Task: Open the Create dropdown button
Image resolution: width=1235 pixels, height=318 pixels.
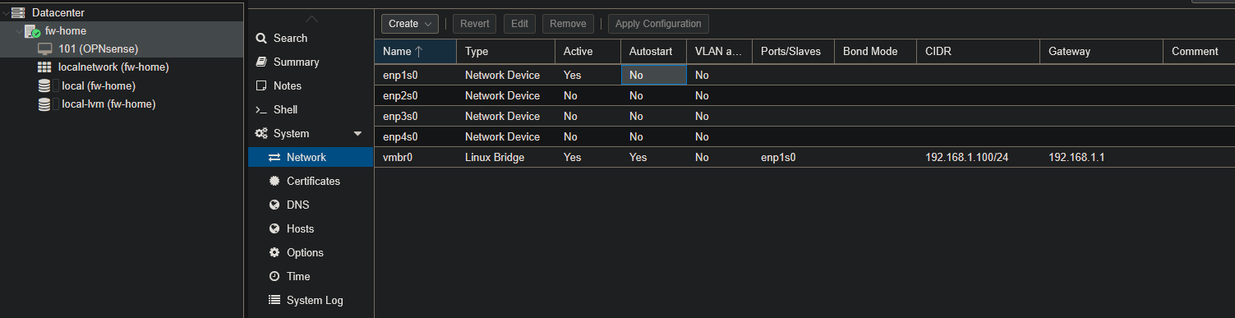Action: pos(409,24)
